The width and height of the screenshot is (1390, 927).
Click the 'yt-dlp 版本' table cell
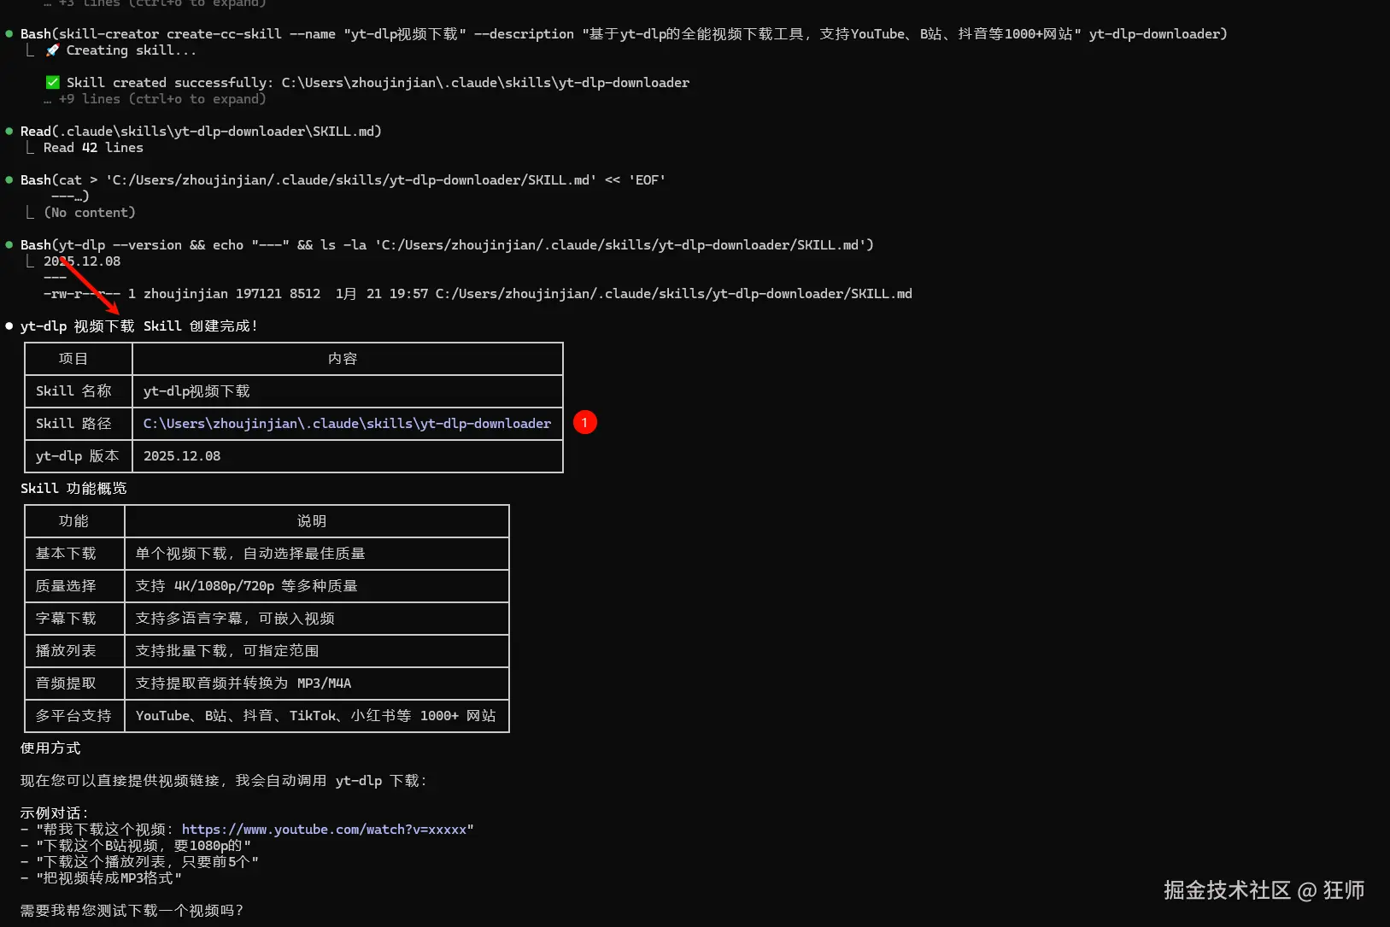79,456
